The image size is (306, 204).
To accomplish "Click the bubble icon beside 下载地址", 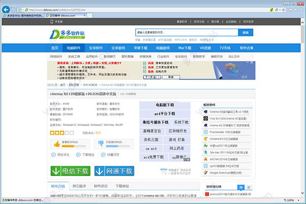I will 78,155.
